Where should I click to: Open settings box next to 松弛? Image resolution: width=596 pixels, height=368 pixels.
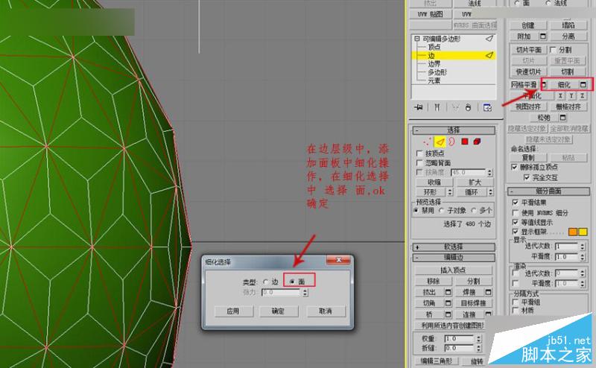pyautogui.click(x=563, y=118)
